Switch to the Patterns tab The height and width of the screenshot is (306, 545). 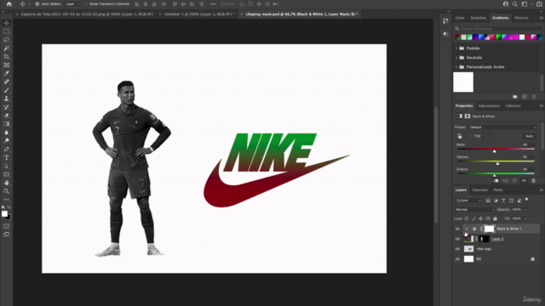click(x=521, y=18)
